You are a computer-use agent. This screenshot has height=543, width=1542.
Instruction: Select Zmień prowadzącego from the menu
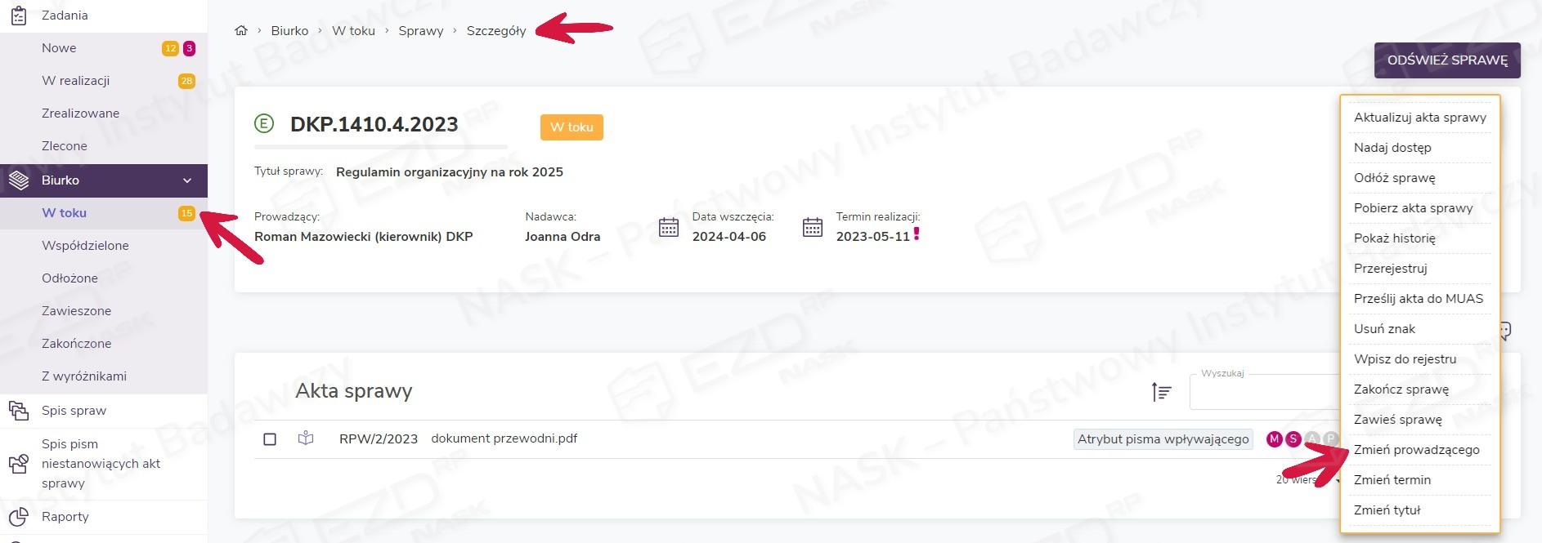coord(1416,450)
